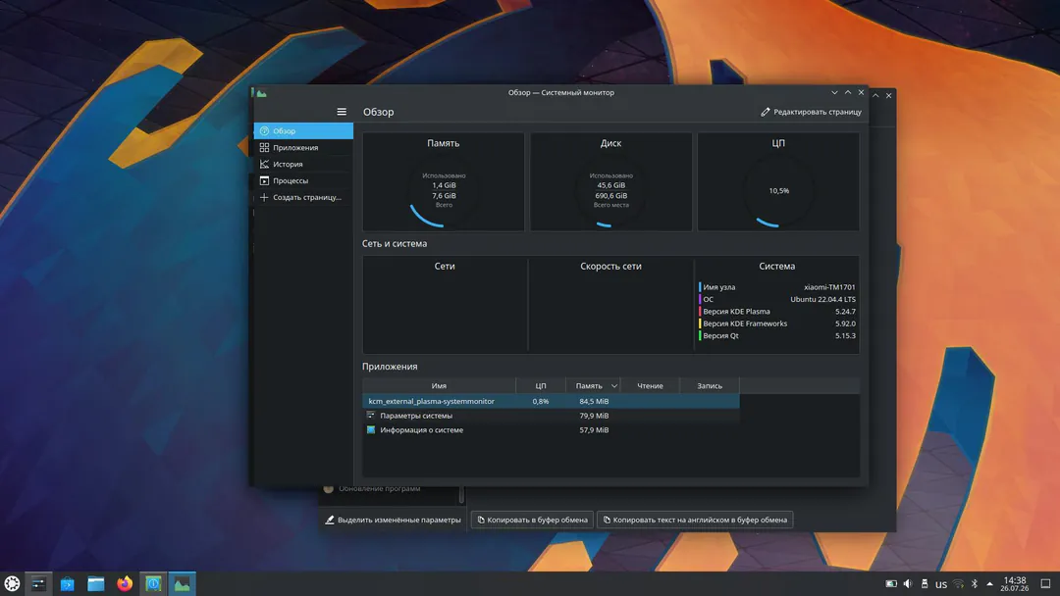The image size is (1060, 596).
Task: Select kcm_external_plasma-systemmonitor row
Action: (551, 401)
